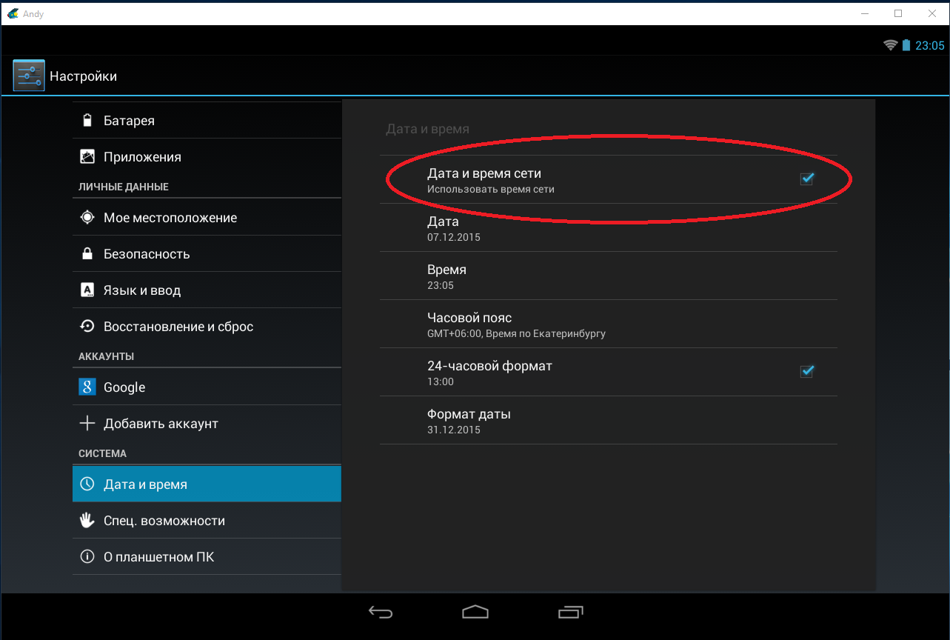Open Спец. возможности settings
Screen dimensions: 950x640
(207, 520)
